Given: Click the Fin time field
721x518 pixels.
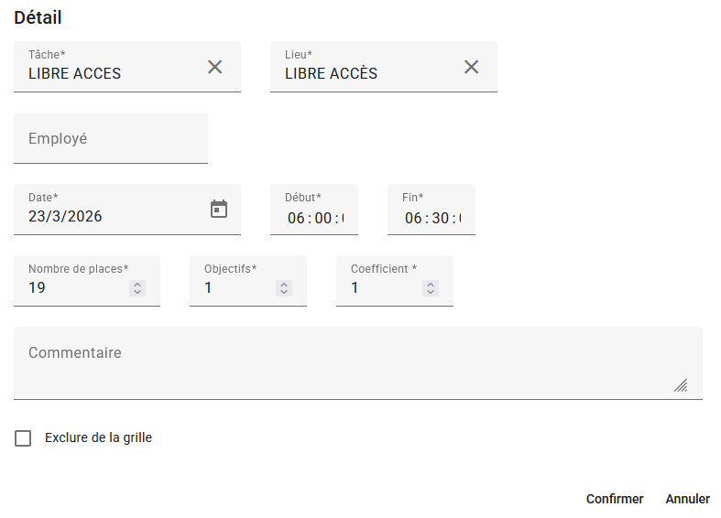Looking at the screenshot, I should (x=432, y=218).
